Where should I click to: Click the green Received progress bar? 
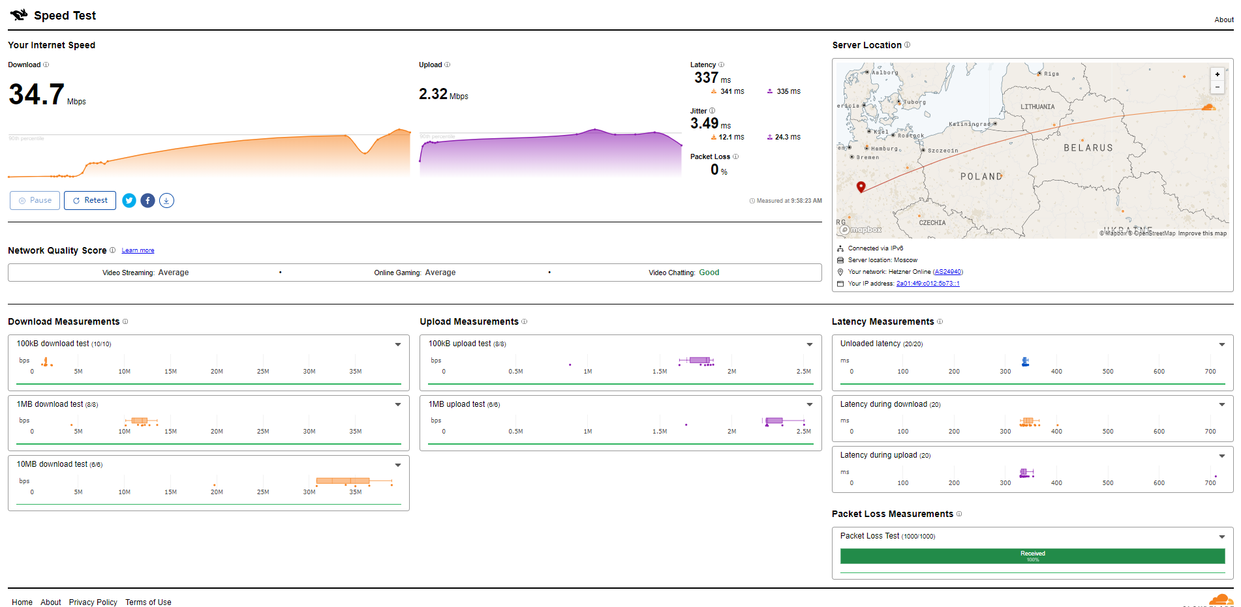[x=1033, y=556]
